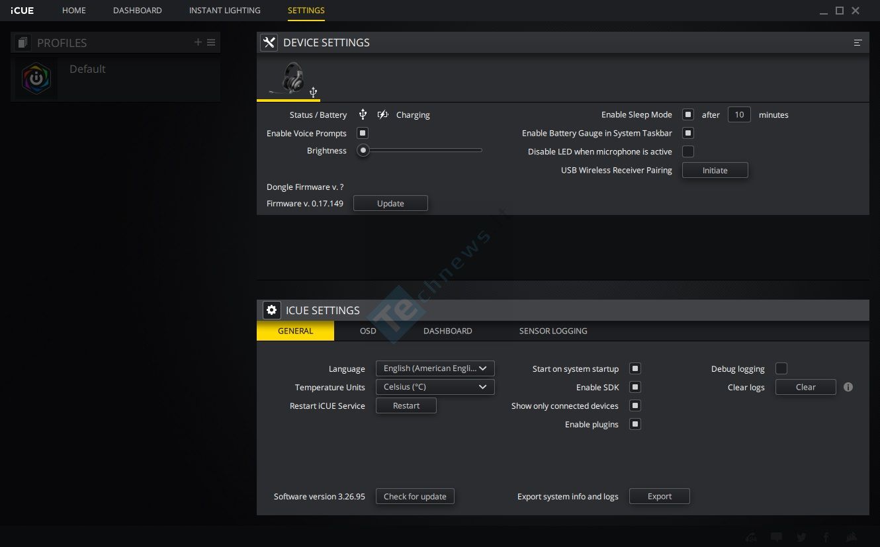Toggle Enable Sleep Mode checkbox

point(688,114)
